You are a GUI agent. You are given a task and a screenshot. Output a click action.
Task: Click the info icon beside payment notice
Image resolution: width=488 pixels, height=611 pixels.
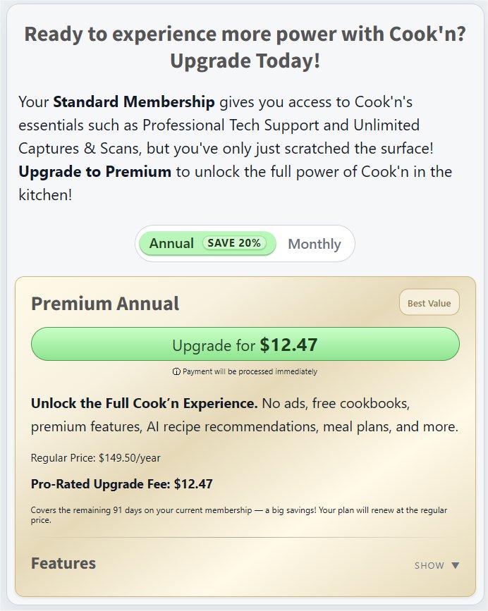click(x=176, y=371)
